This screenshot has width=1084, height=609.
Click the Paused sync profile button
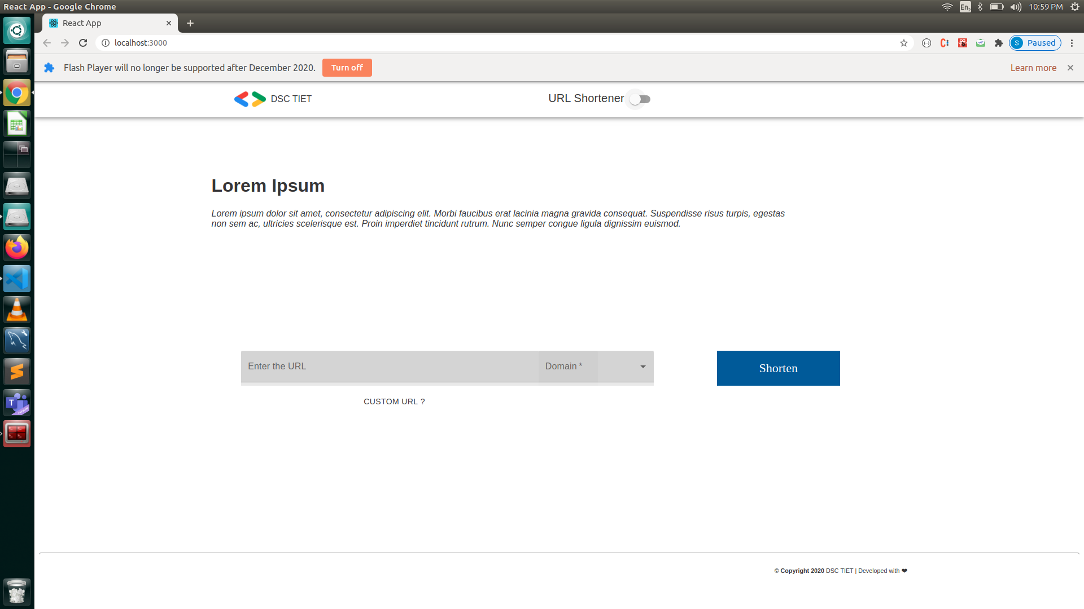coord(1035,43)
